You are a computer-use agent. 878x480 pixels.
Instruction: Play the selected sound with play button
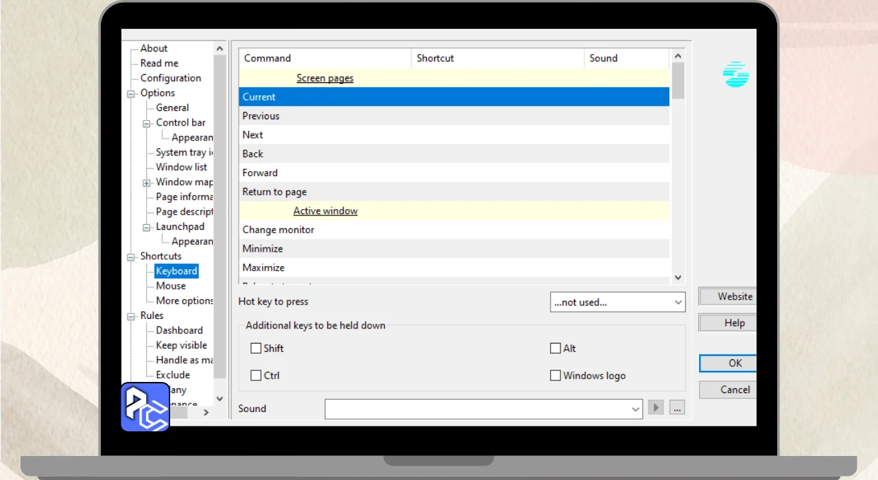tap(656, 408)
